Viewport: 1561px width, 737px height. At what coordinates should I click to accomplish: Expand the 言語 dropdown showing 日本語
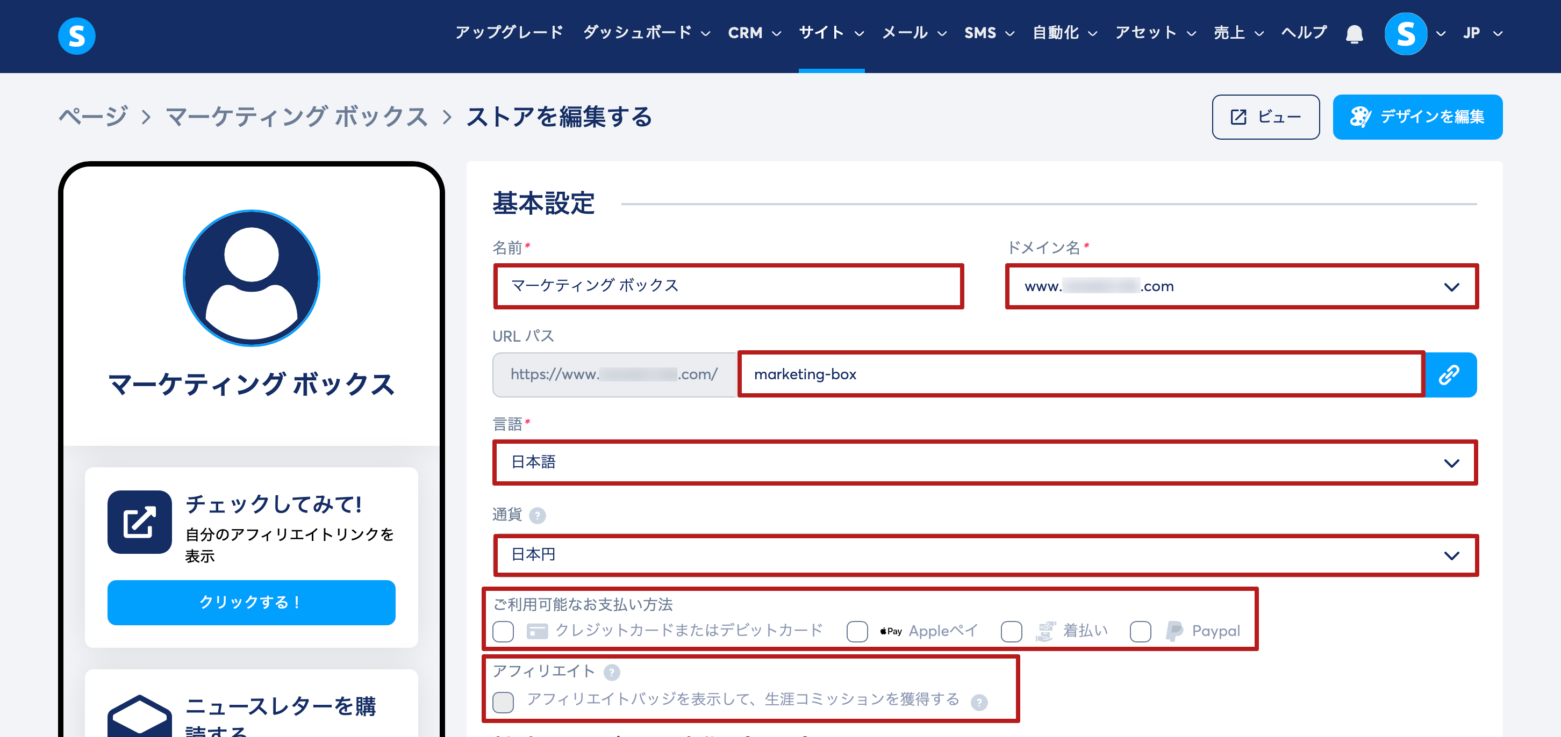coord(985,463)
